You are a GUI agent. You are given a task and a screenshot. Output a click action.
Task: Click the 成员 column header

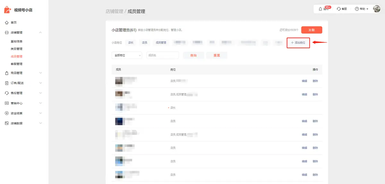pyautogui.click(x=118, y=70)
